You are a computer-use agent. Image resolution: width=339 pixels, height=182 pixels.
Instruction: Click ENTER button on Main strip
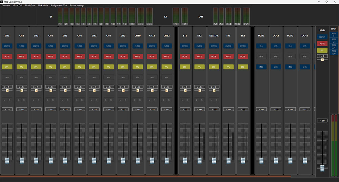pyautogui.click(x=322, y=37)
